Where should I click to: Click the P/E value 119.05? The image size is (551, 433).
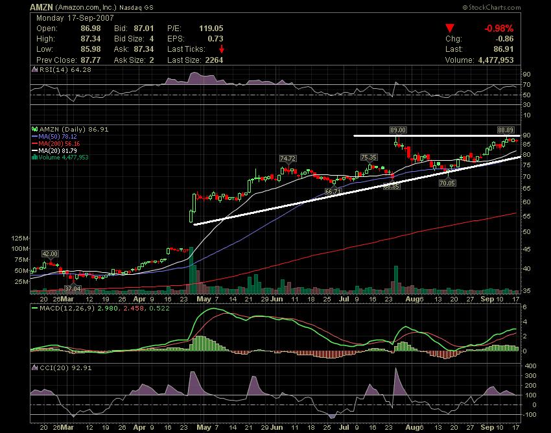click(211, 29)
